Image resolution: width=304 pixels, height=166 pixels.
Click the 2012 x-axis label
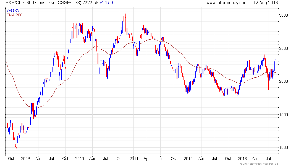(188, 159)
